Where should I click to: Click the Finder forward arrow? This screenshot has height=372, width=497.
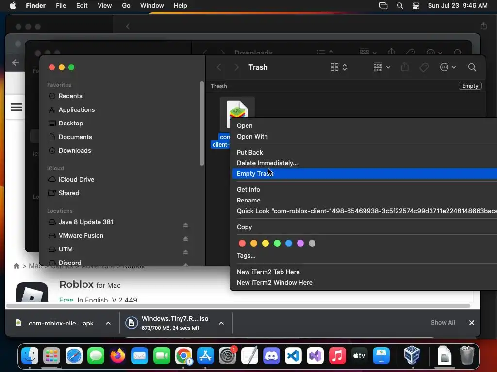[236, 67]
